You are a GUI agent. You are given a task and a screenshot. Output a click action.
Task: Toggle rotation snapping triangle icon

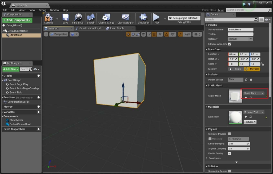click(x=166, y=34)
